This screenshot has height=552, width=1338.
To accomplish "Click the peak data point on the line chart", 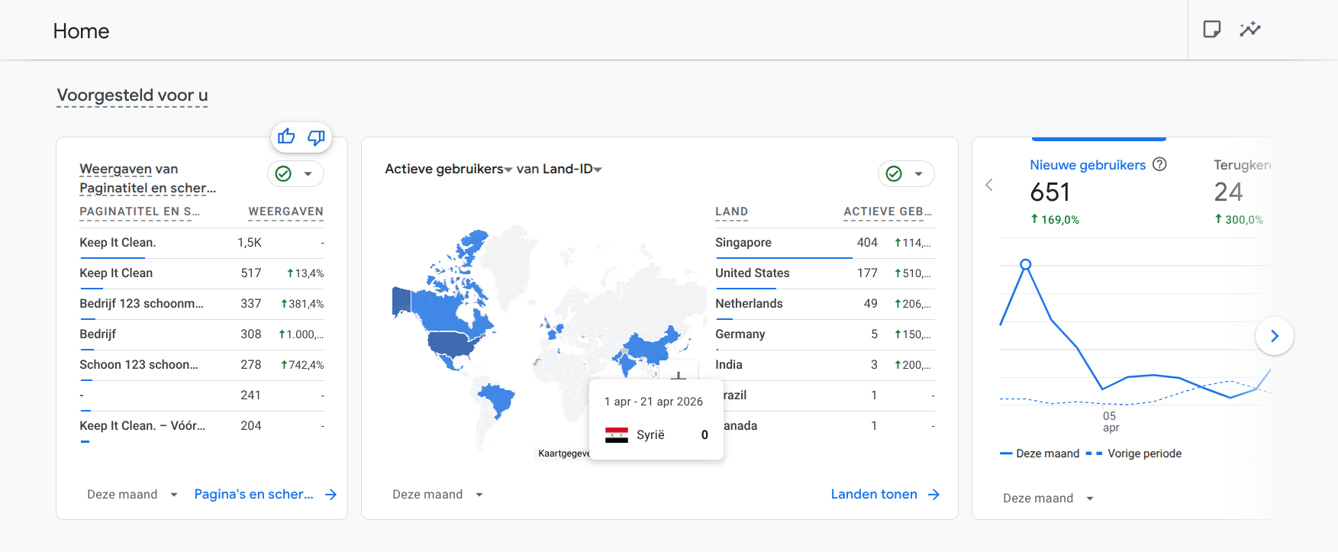I will tap(1026, 264).
